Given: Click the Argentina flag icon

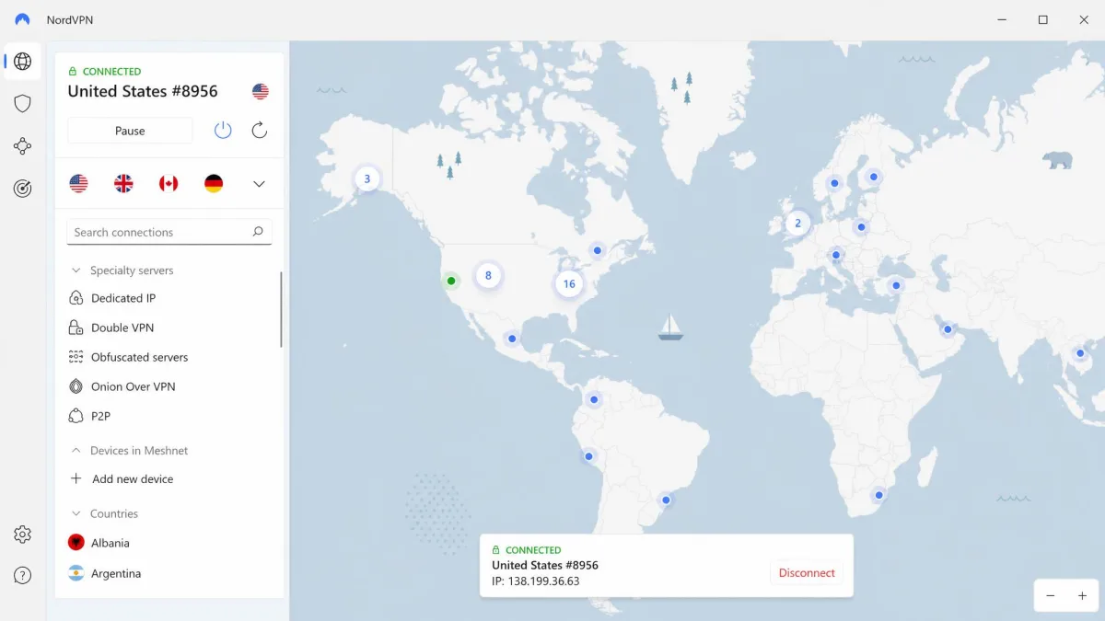Looking at the screenshot, I should (76, 573).
